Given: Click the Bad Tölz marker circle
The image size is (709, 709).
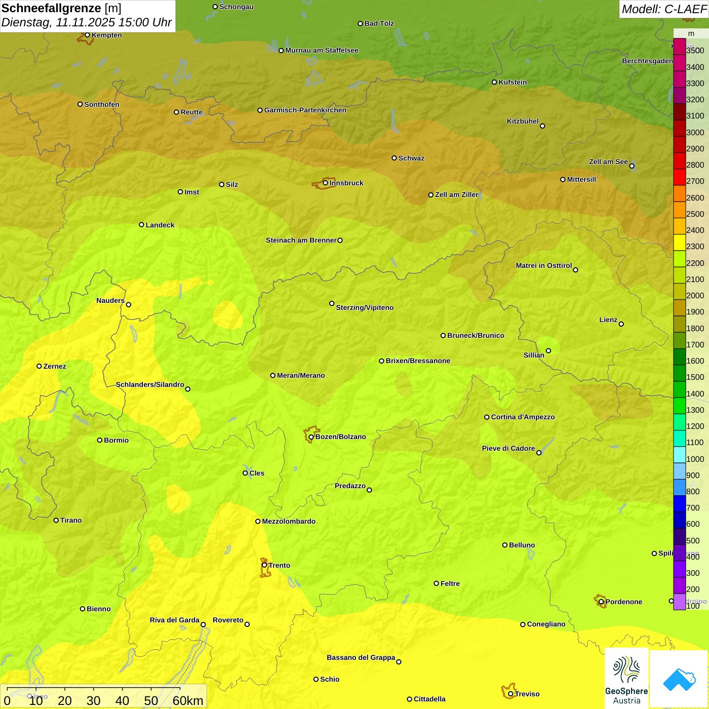Looking at the screenshot, I should point(360,23).
